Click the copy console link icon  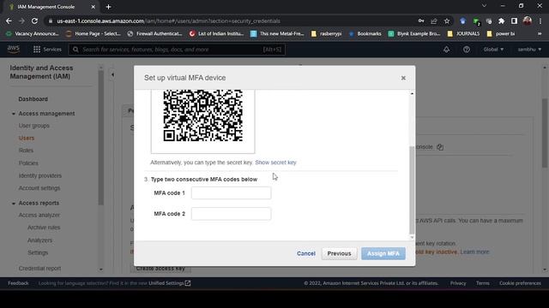(440, 147)
